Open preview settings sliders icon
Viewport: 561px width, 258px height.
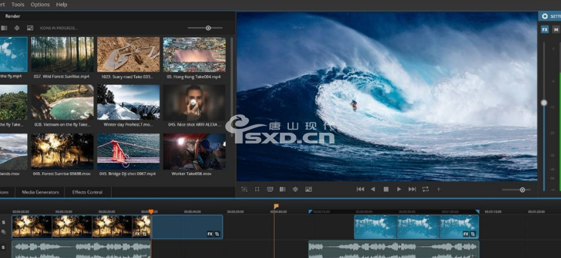pos(244,189)
